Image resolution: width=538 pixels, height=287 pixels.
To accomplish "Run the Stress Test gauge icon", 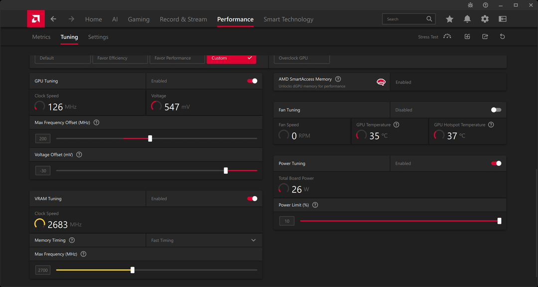I will coord(447,36).
